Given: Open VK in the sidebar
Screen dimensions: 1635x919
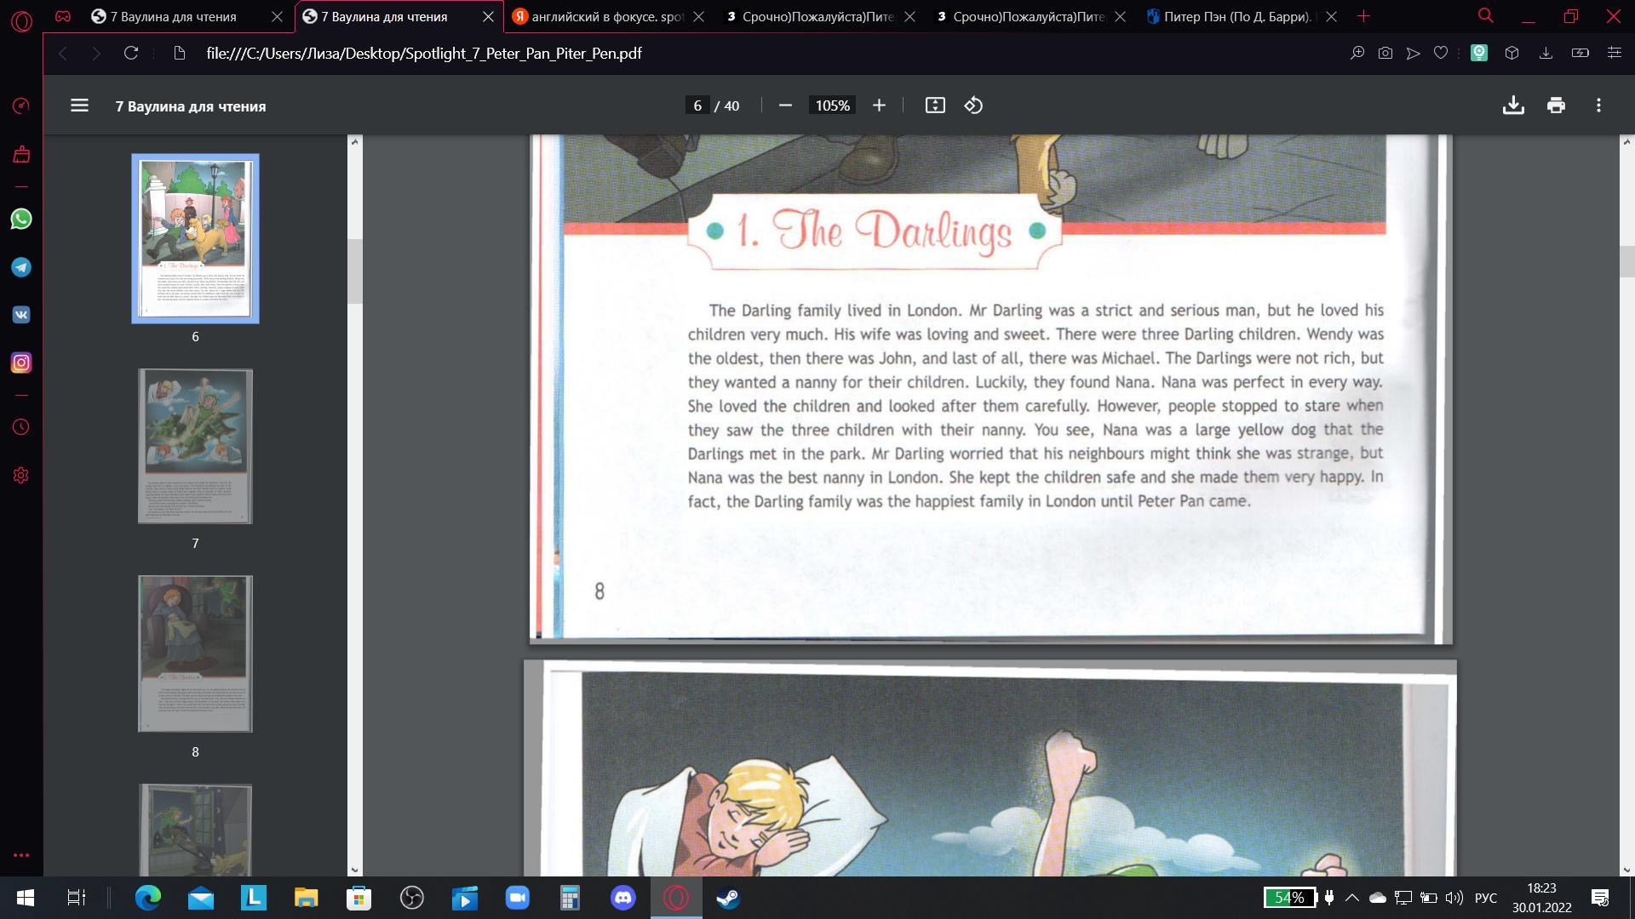Looking at the screenshot, I should click(x=21, y=315).
